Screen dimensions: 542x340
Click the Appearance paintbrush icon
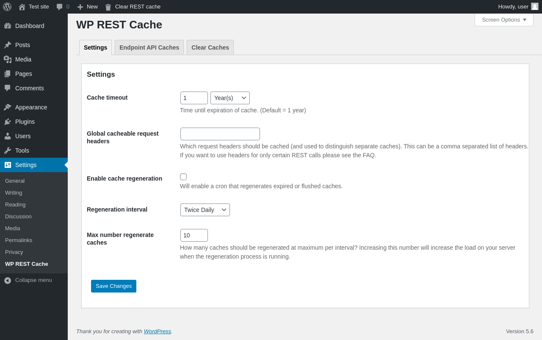(x=8, y=107)
